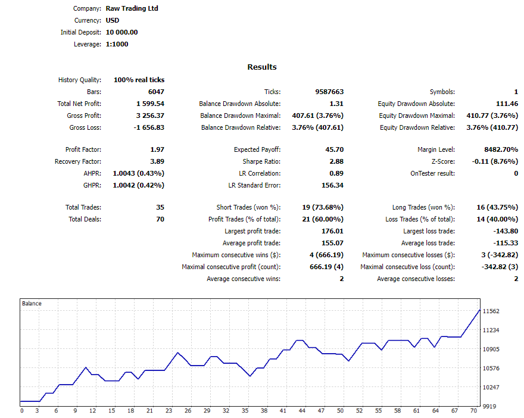
Task: Click the Recovery Factor value 3.89
Action: [157, 161]
